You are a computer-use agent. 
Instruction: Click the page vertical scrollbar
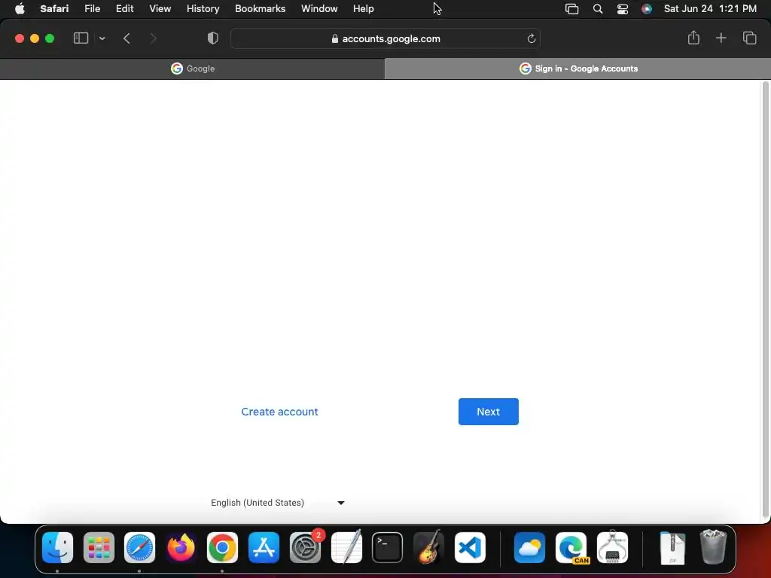tap(765, 300)
